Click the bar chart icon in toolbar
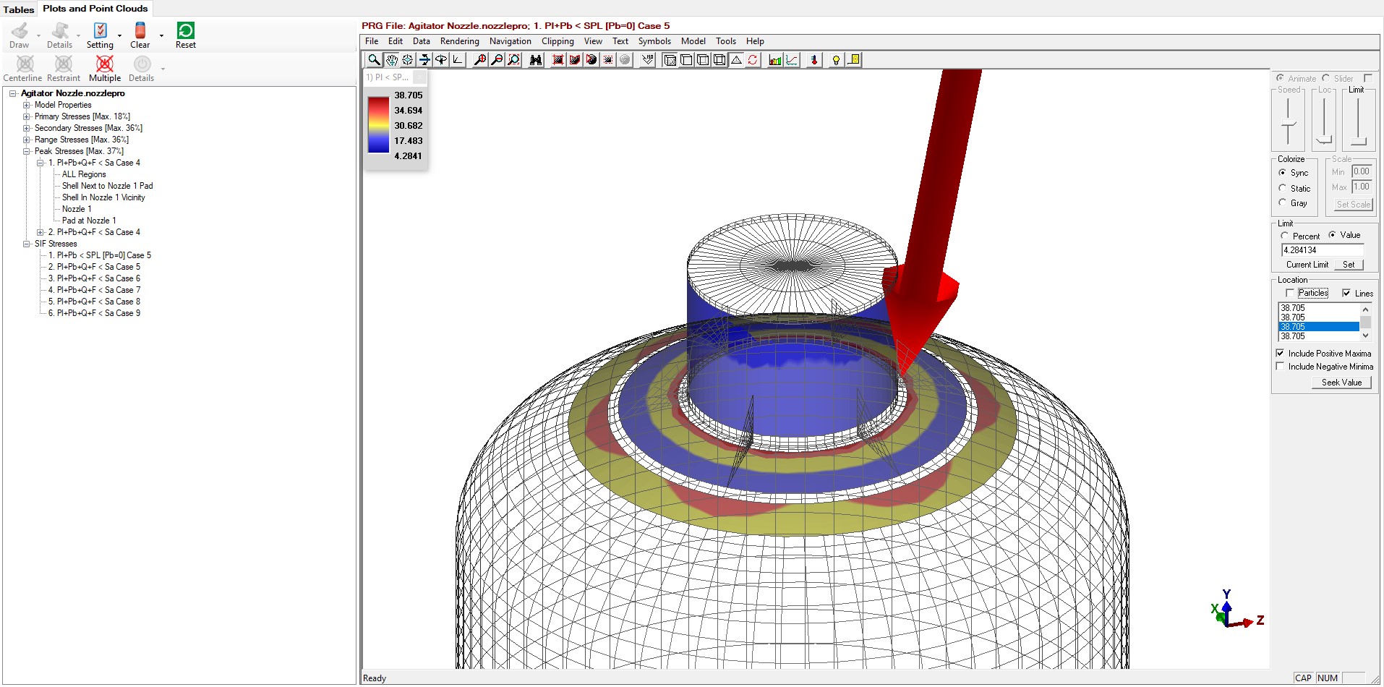The width and height of the screenshot is (1384, 687). point(775,60)
